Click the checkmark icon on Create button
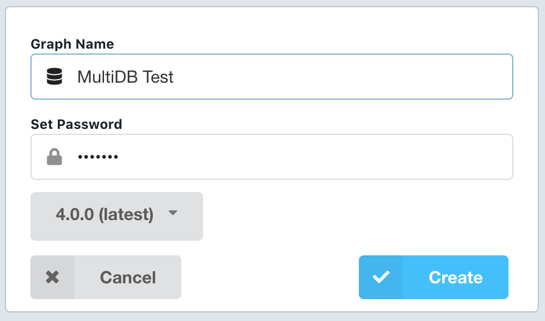 [381, 277]
